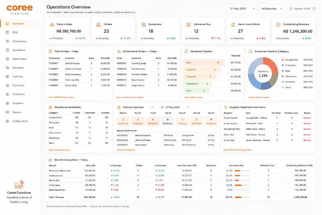Open View all Purchase Suggestions link
Screen dimensions: 322x215
(x=237, y=150)
